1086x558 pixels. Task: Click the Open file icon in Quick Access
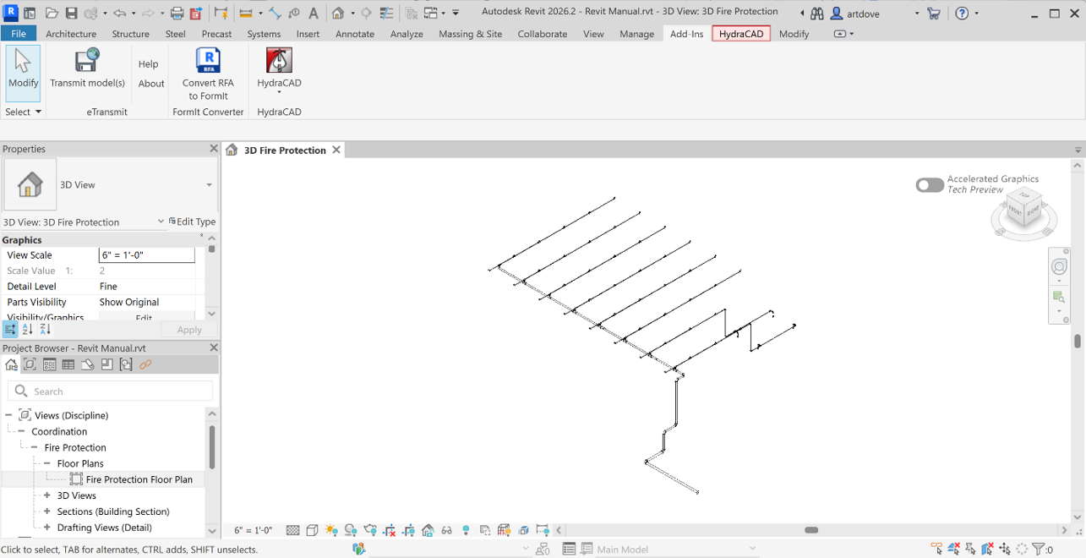click(52, 13)
